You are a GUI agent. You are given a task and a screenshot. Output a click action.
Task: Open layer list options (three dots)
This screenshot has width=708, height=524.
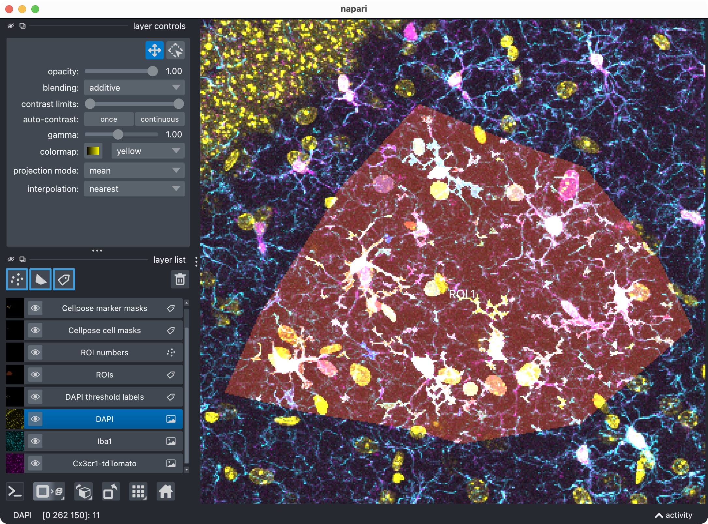pos(196,261)
